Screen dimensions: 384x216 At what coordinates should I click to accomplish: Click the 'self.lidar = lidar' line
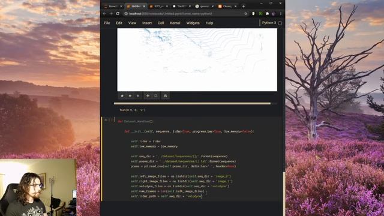coord(146,142)
